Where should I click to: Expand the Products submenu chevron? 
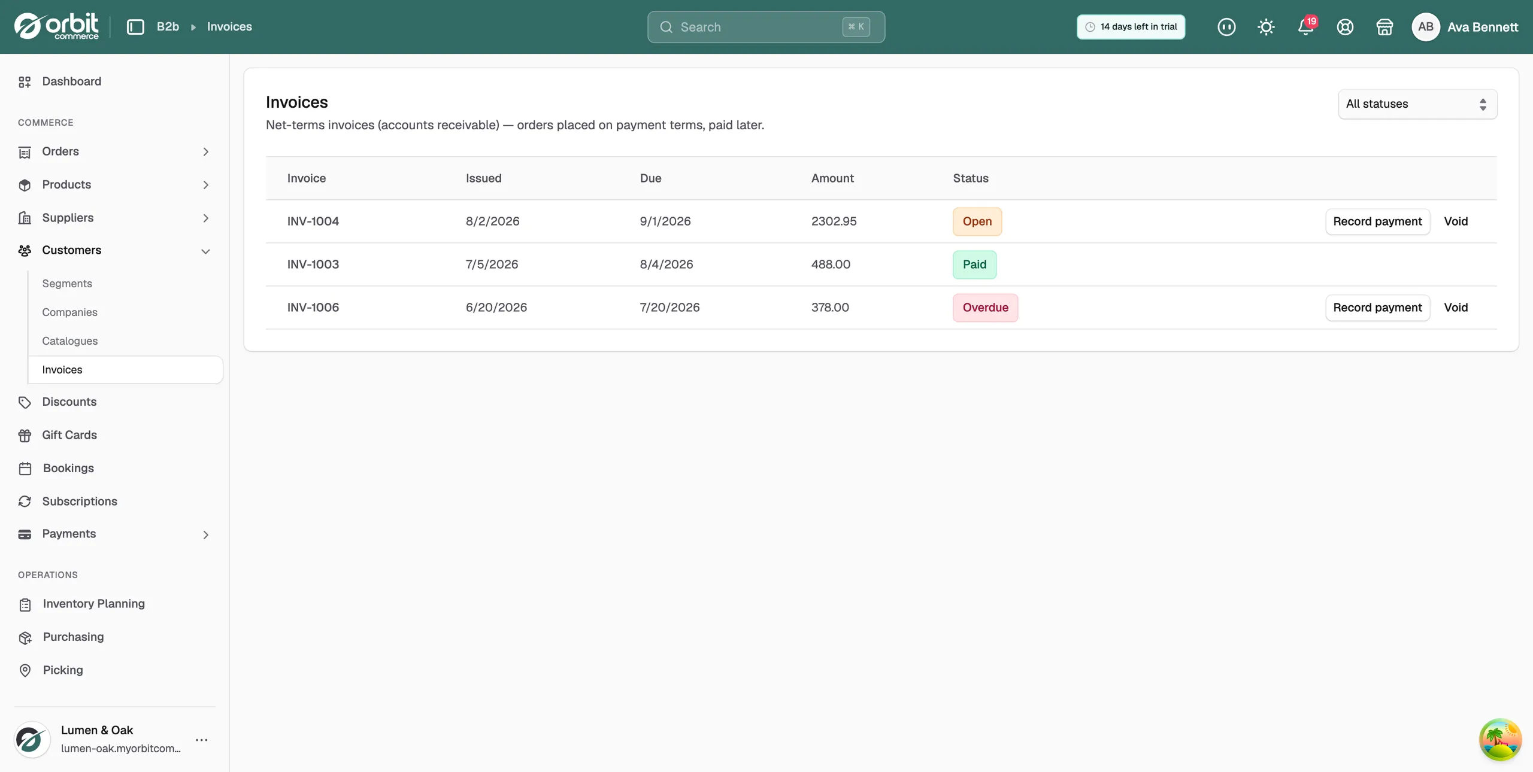205,185
